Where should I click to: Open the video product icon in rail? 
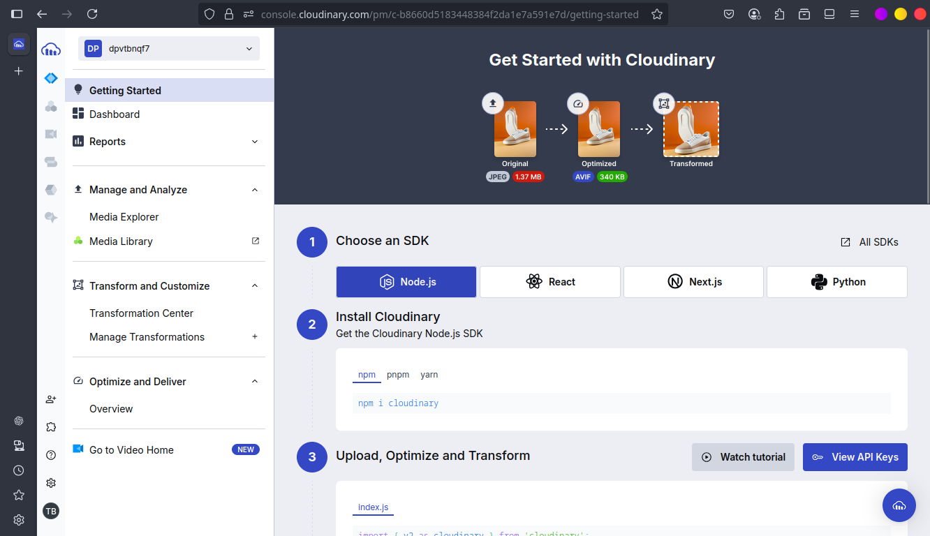(x=51, y=134)
